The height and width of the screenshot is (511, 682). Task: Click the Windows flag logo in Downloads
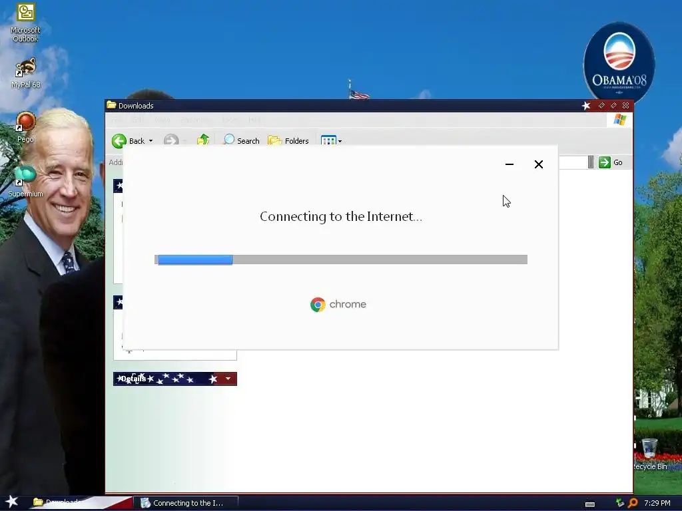(x=620, y=120)
